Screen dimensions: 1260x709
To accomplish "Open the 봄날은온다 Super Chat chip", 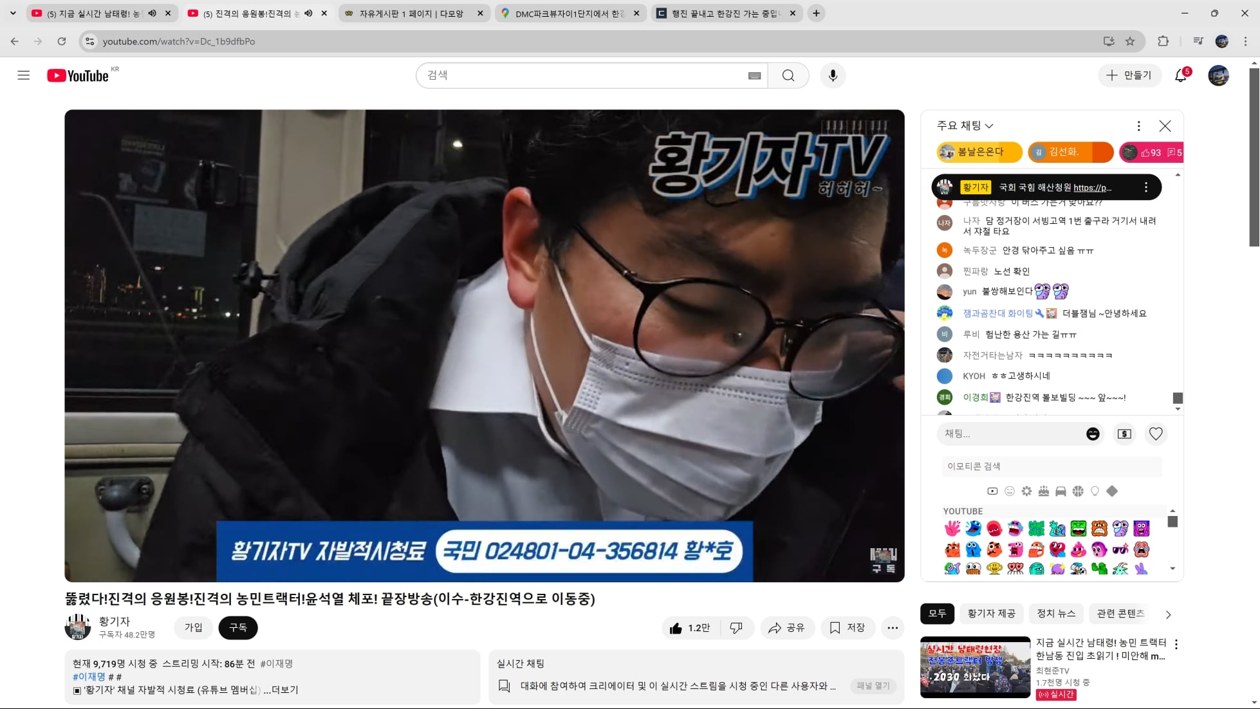I will [979, 152].
